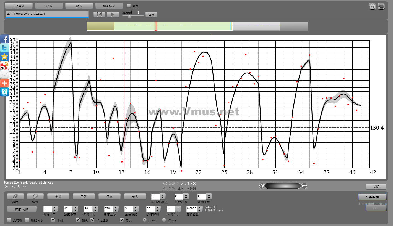Click the email envelope share icon
393x226 pixels.
tap(4, 75)
